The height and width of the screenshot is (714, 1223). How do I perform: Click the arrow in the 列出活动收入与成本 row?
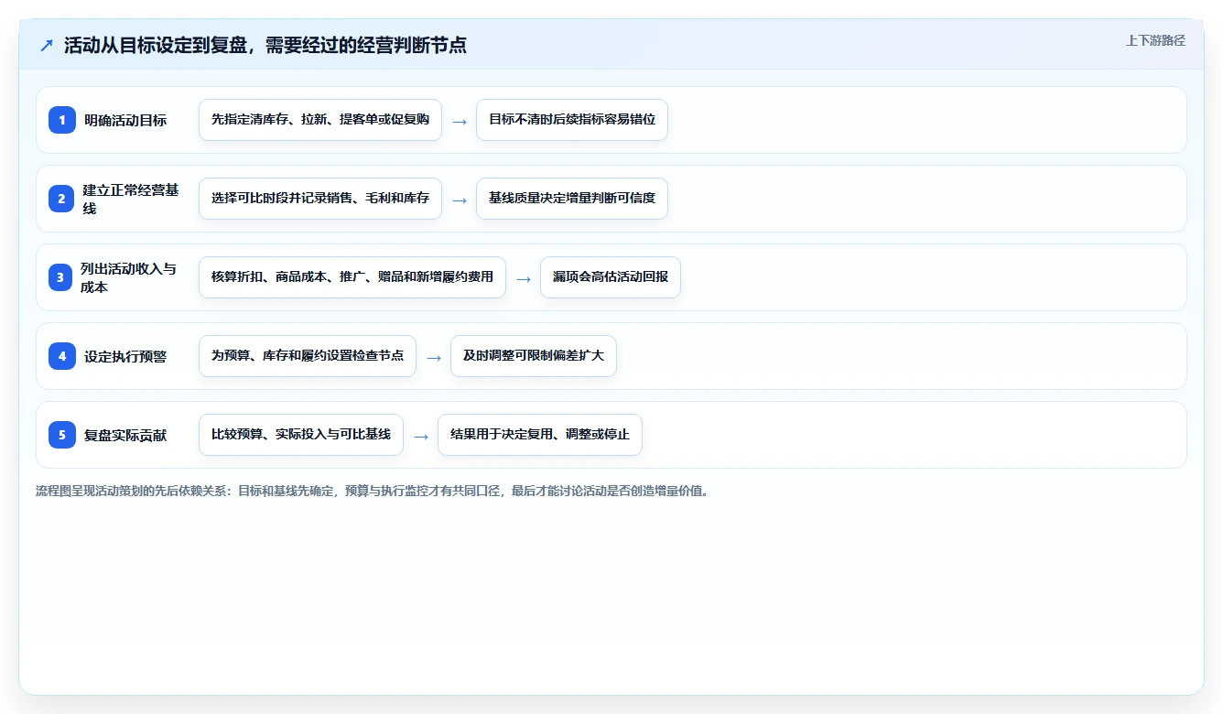tap(524, 278)
